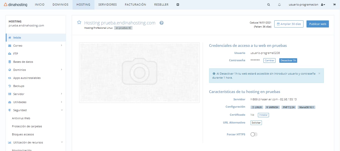
Task: Collapse the Utilización de recursos chevron
Action: coord(62,142)
